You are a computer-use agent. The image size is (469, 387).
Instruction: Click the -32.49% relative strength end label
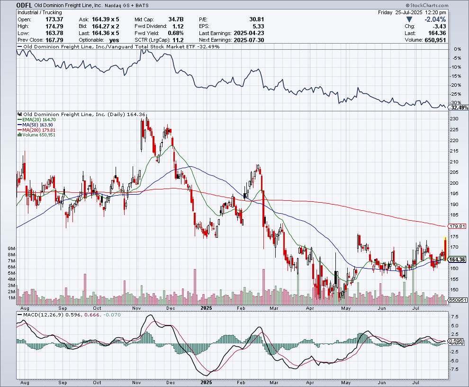click(x=459, y=108)
